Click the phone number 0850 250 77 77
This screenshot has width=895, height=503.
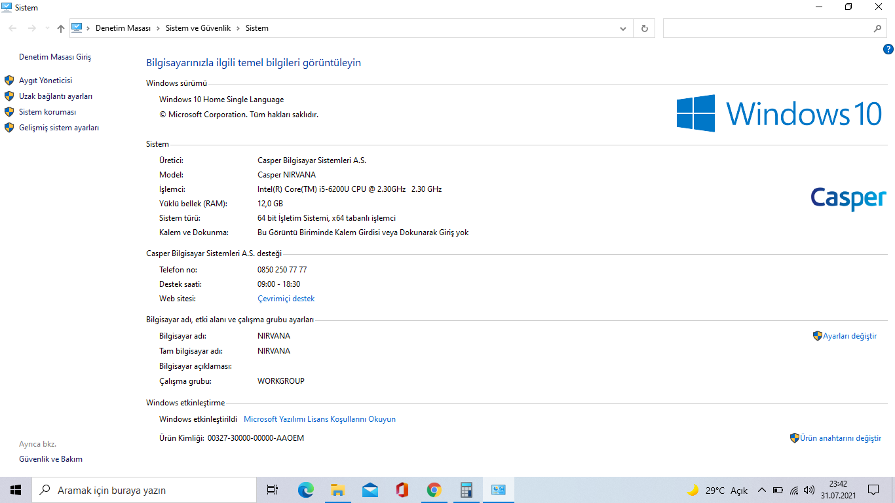click(282, 270)
